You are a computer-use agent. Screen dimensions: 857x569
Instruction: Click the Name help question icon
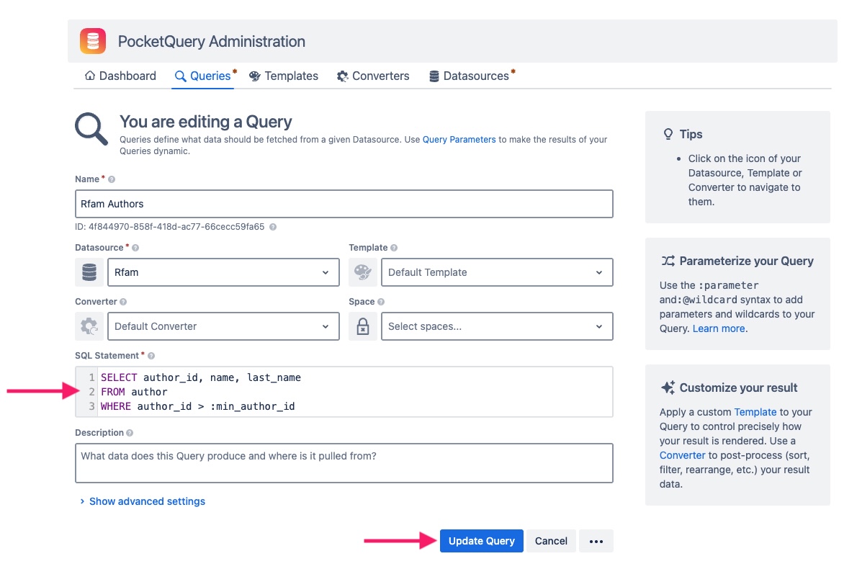coord(112,179)
